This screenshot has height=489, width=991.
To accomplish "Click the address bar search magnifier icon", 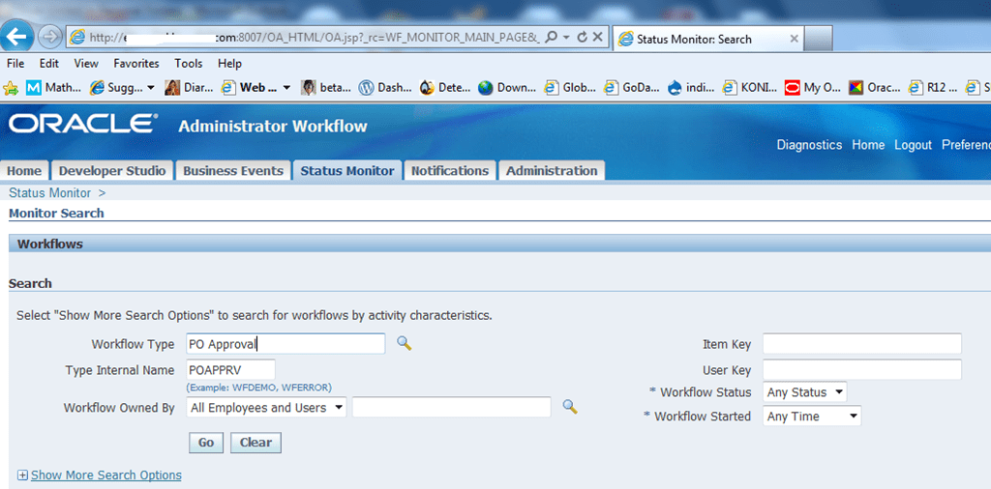I will 551,38.
